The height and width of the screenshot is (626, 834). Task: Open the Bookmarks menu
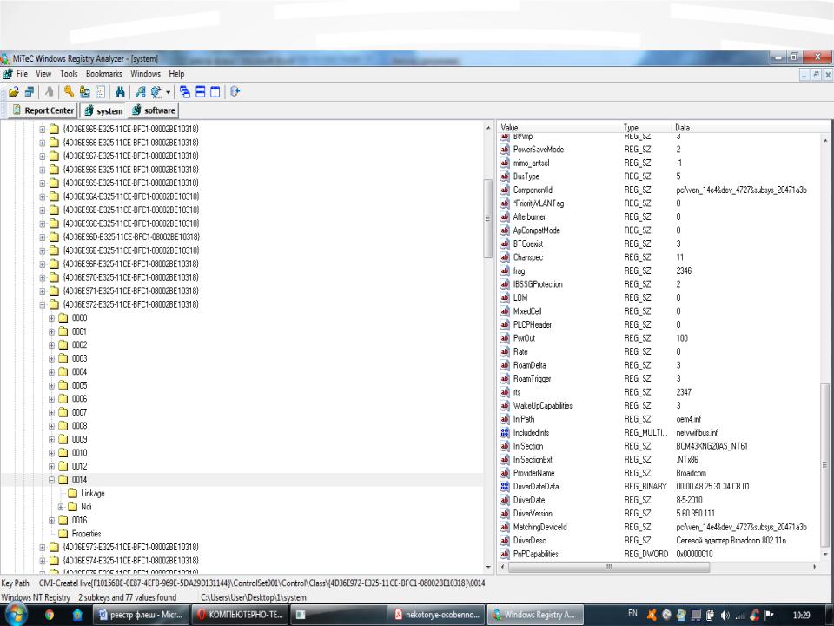[x=103, y=74]
